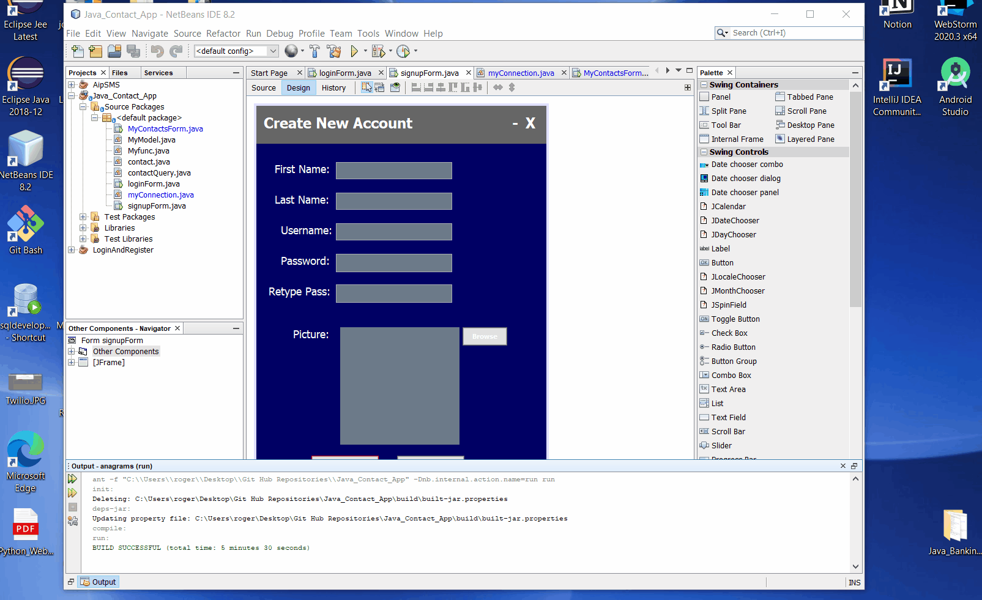
Task: Expand the Test Packages node
Action: pyautogui.click(x=83, y=217)
